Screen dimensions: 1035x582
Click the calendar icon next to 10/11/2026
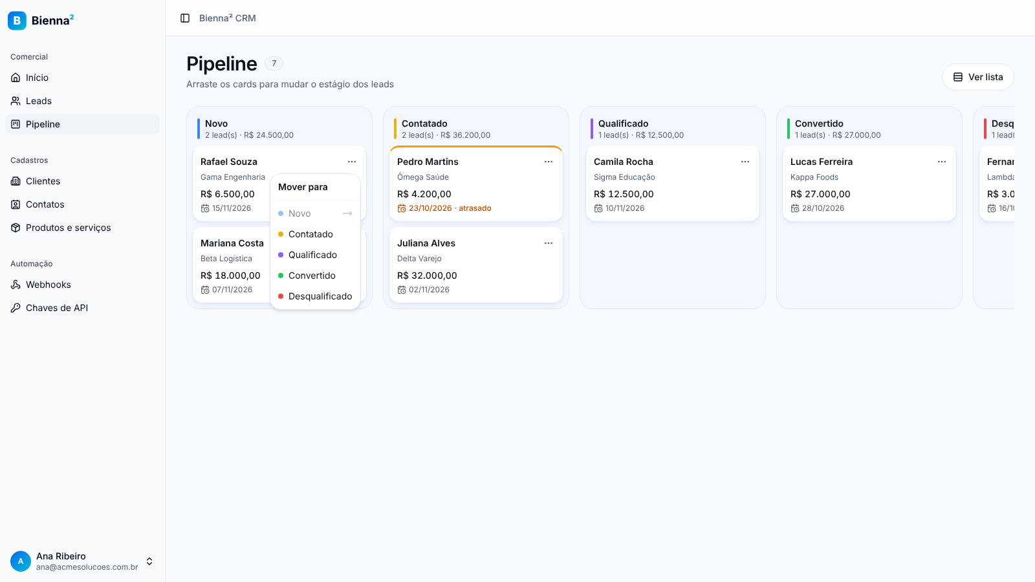(x=598, y=208)
